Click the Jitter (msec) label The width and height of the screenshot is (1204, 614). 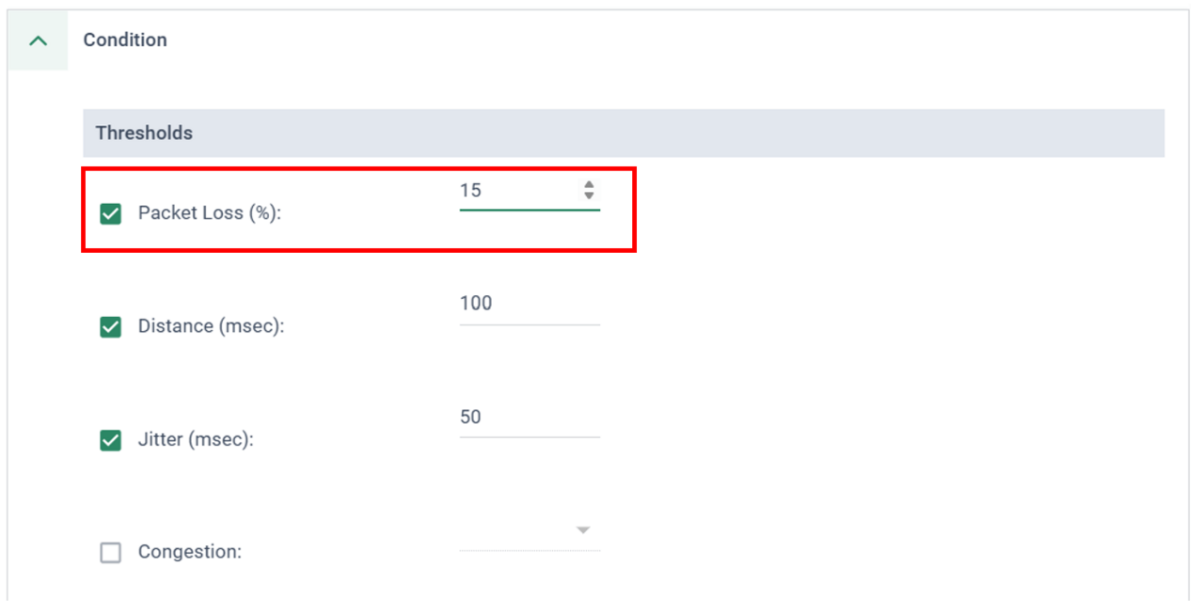[x=196, y=439]
